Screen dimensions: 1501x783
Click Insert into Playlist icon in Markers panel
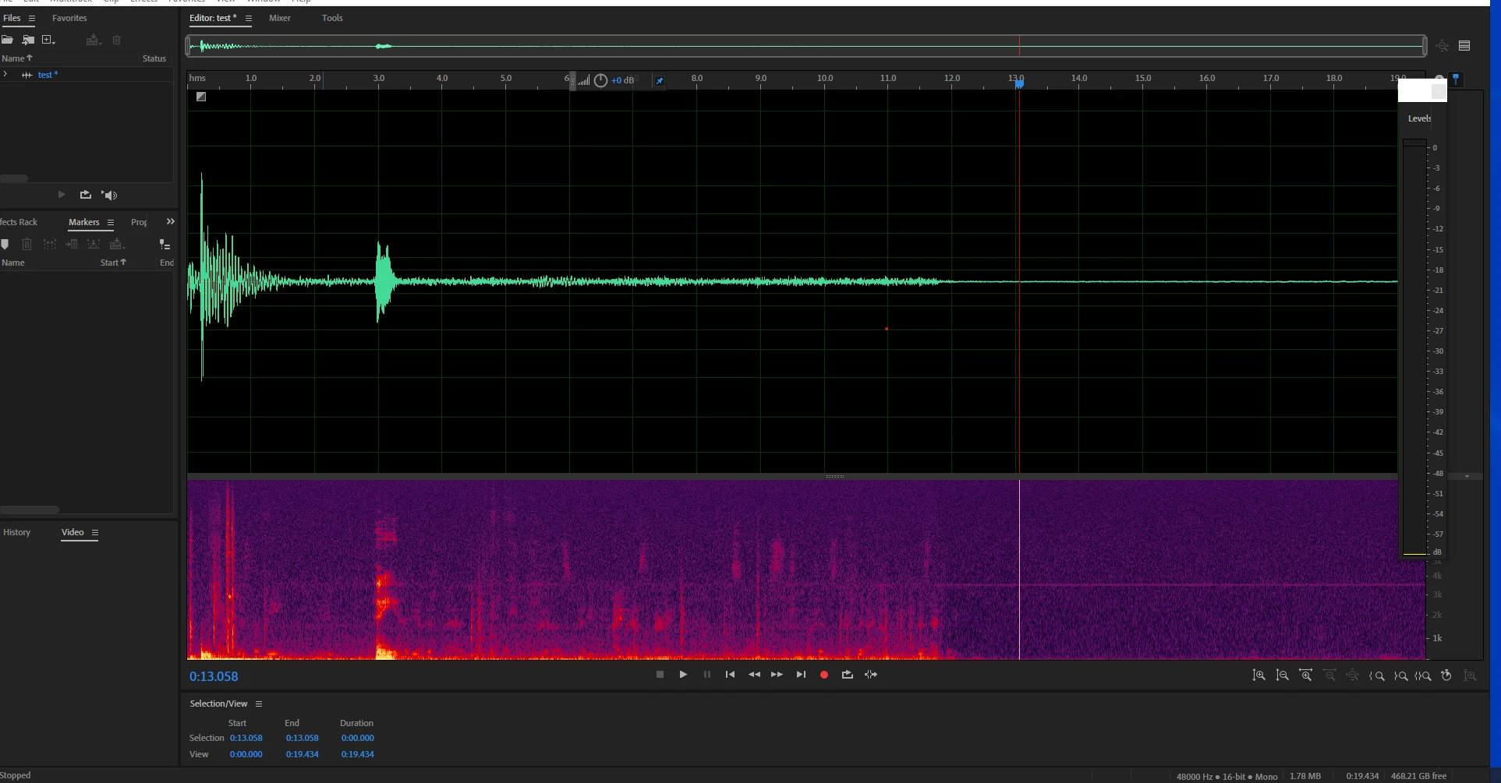coord(72,245)
